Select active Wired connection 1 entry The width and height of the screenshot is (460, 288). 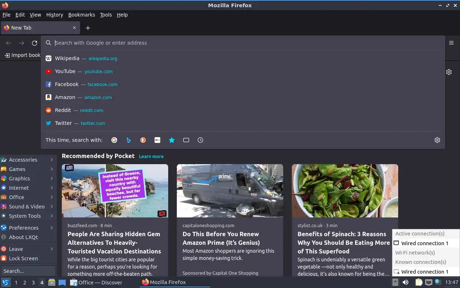click(x=426, y=243)
